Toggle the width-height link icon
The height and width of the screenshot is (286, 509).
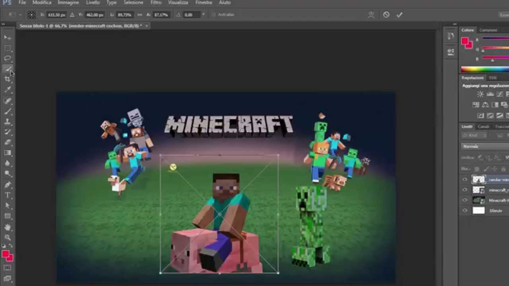pyautogui.click(x=140, y=15)
